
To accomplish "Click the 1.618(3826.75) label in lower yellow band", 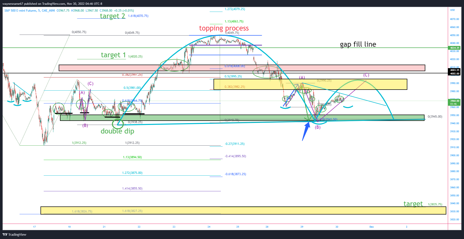I will (82, 211).
